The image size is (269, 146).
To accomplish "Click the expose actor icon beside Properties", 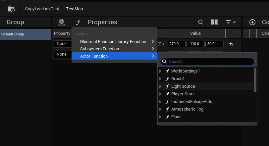I will coord(62,22).
